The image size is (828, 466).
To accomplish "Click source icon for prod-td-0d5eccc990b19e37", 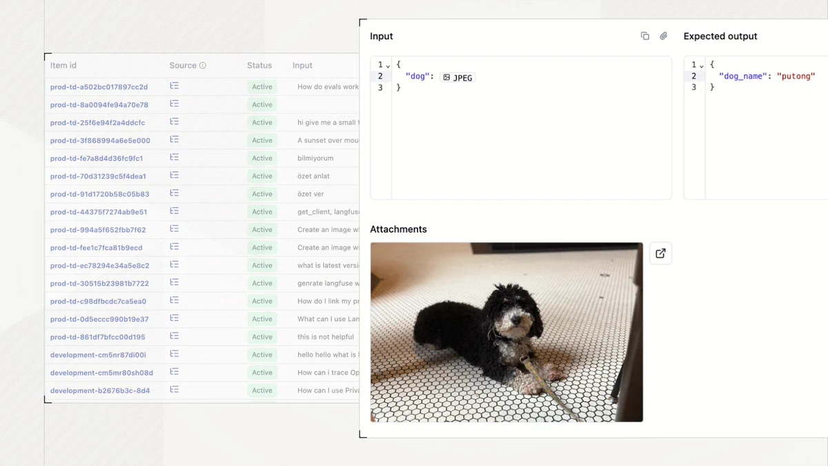I will 175,319.
